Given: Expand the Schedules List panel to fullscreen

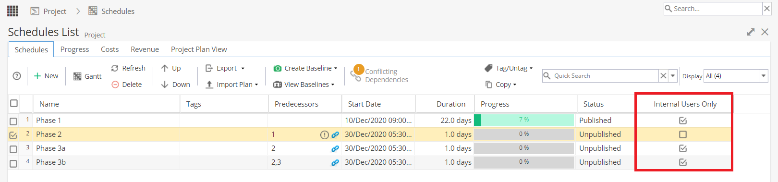Looking at the screenshot, I should coord(751,32).
